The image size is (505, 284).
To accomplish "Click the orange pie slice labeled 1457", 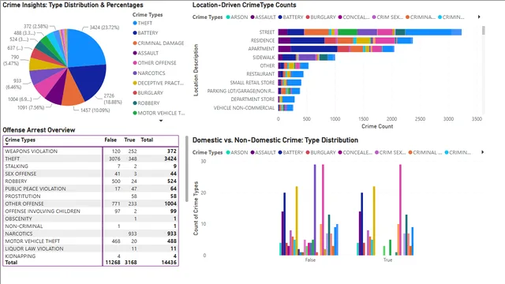I will (x=73, y=92).
